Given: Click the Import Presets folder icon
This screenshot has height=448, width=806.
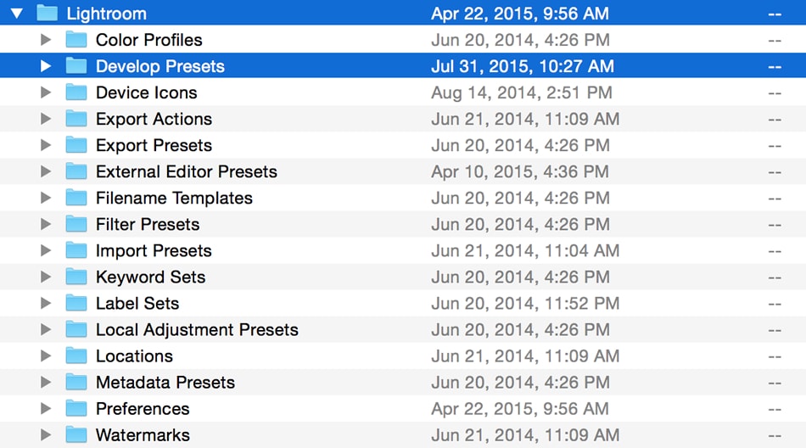Looking at the screenshot, I should pyautogui.click(x=76, y=250).
